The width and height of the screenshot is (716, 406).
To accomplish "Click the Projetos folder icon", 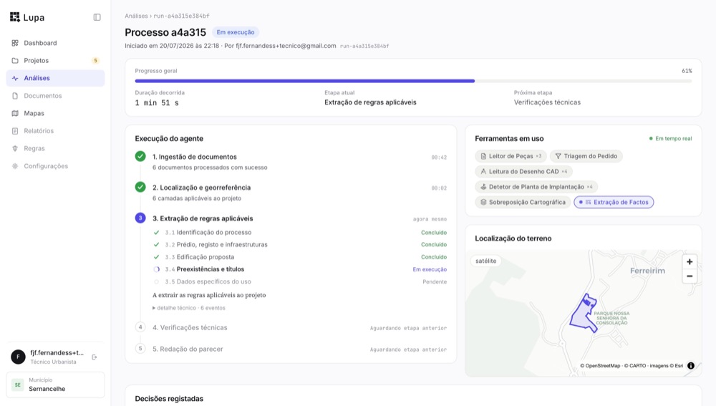I will coord(15,60).
